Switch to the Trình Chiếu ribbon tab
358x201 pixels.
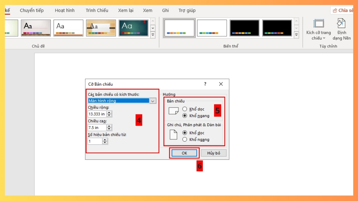tap(97, 10)
